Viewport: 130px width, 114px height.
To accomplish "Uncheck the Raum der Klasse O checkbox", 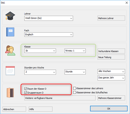I will 26,89.
